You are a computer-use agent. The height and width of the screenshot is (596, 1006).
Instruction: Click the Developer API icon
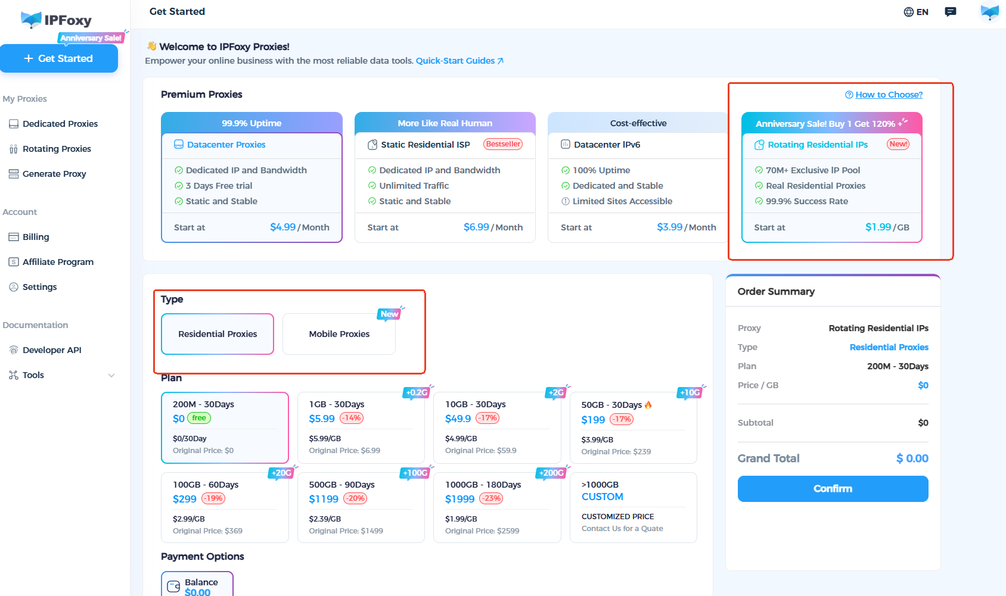[14, 350]
